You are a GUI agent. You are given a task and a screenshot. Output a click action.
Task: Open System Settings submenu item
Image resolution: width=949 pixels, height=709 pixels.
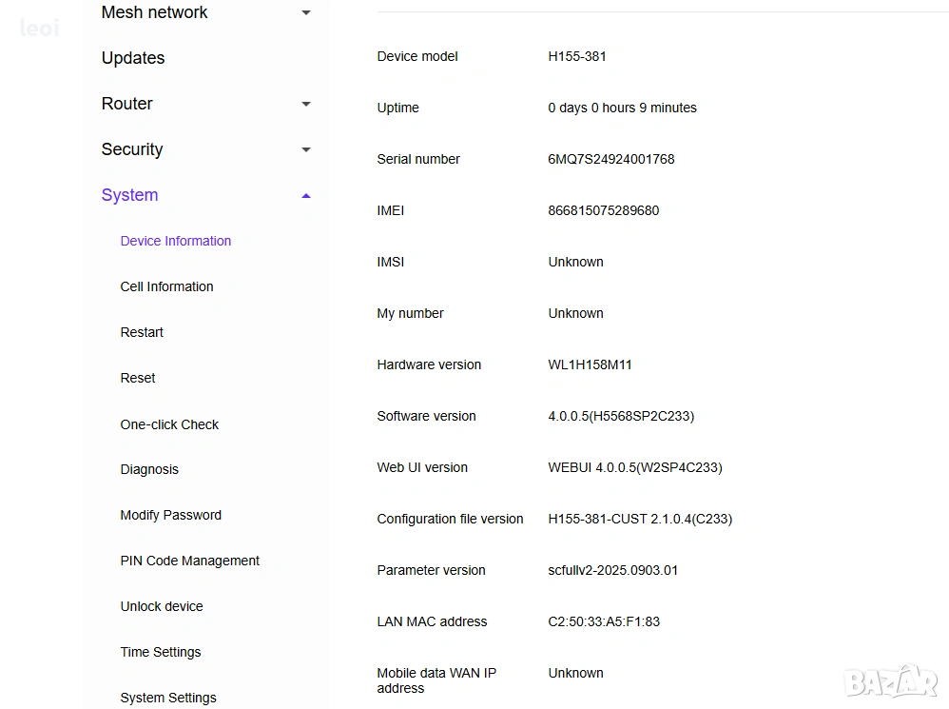pyautogui.click(x=168, y=698)
